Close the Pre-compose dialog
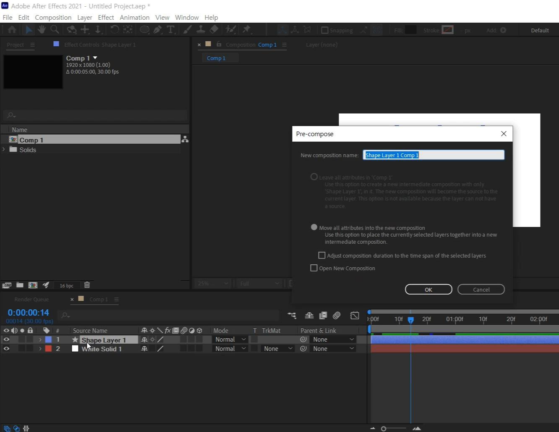 click(504, 134)
